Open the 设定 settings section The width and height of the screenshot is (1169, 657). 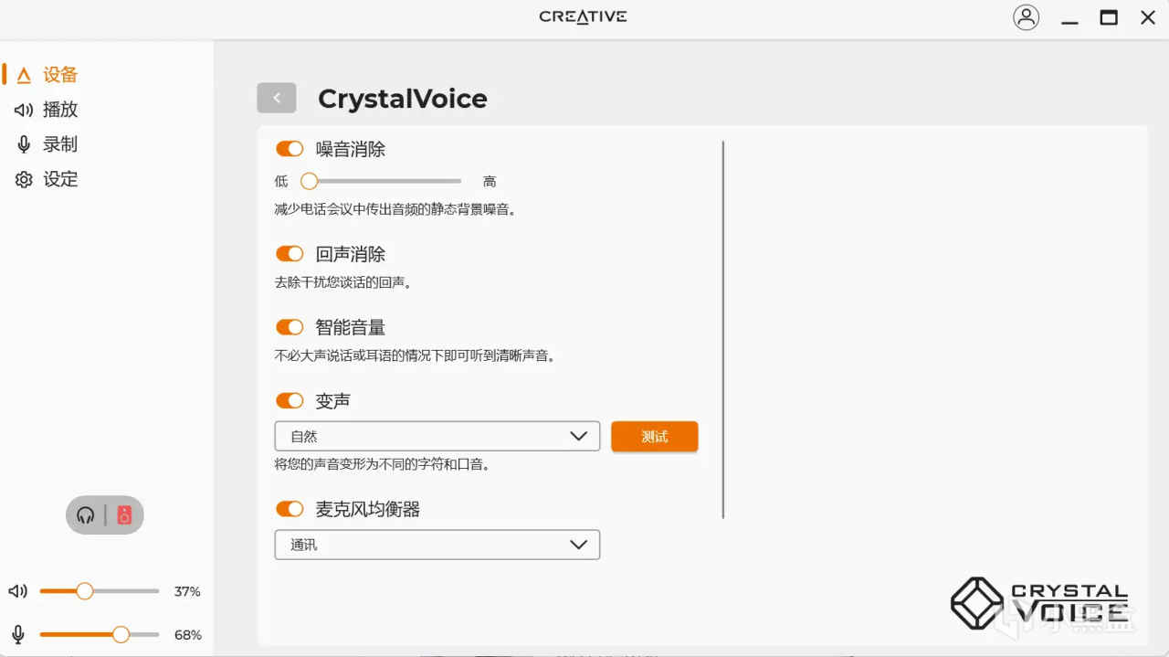coord(59,179)
